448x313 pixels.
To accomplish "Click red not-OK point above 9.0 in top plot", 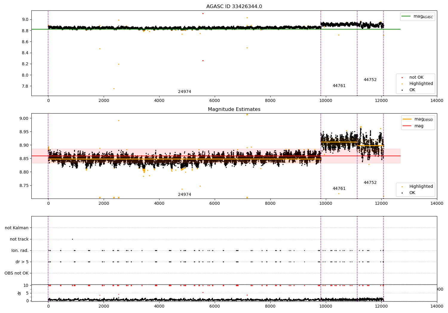I will (203, 13).
